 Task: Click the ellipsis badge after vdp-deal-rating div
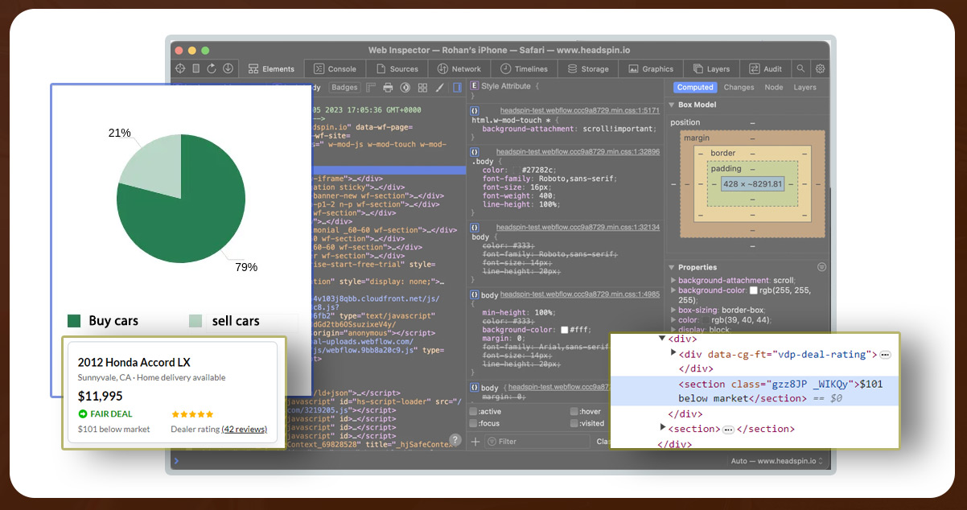coord(885,355)
